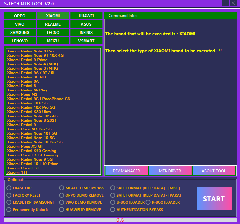Select the OPPO brand button
This screenshot has width=240, height=224.
coord(20,16)
